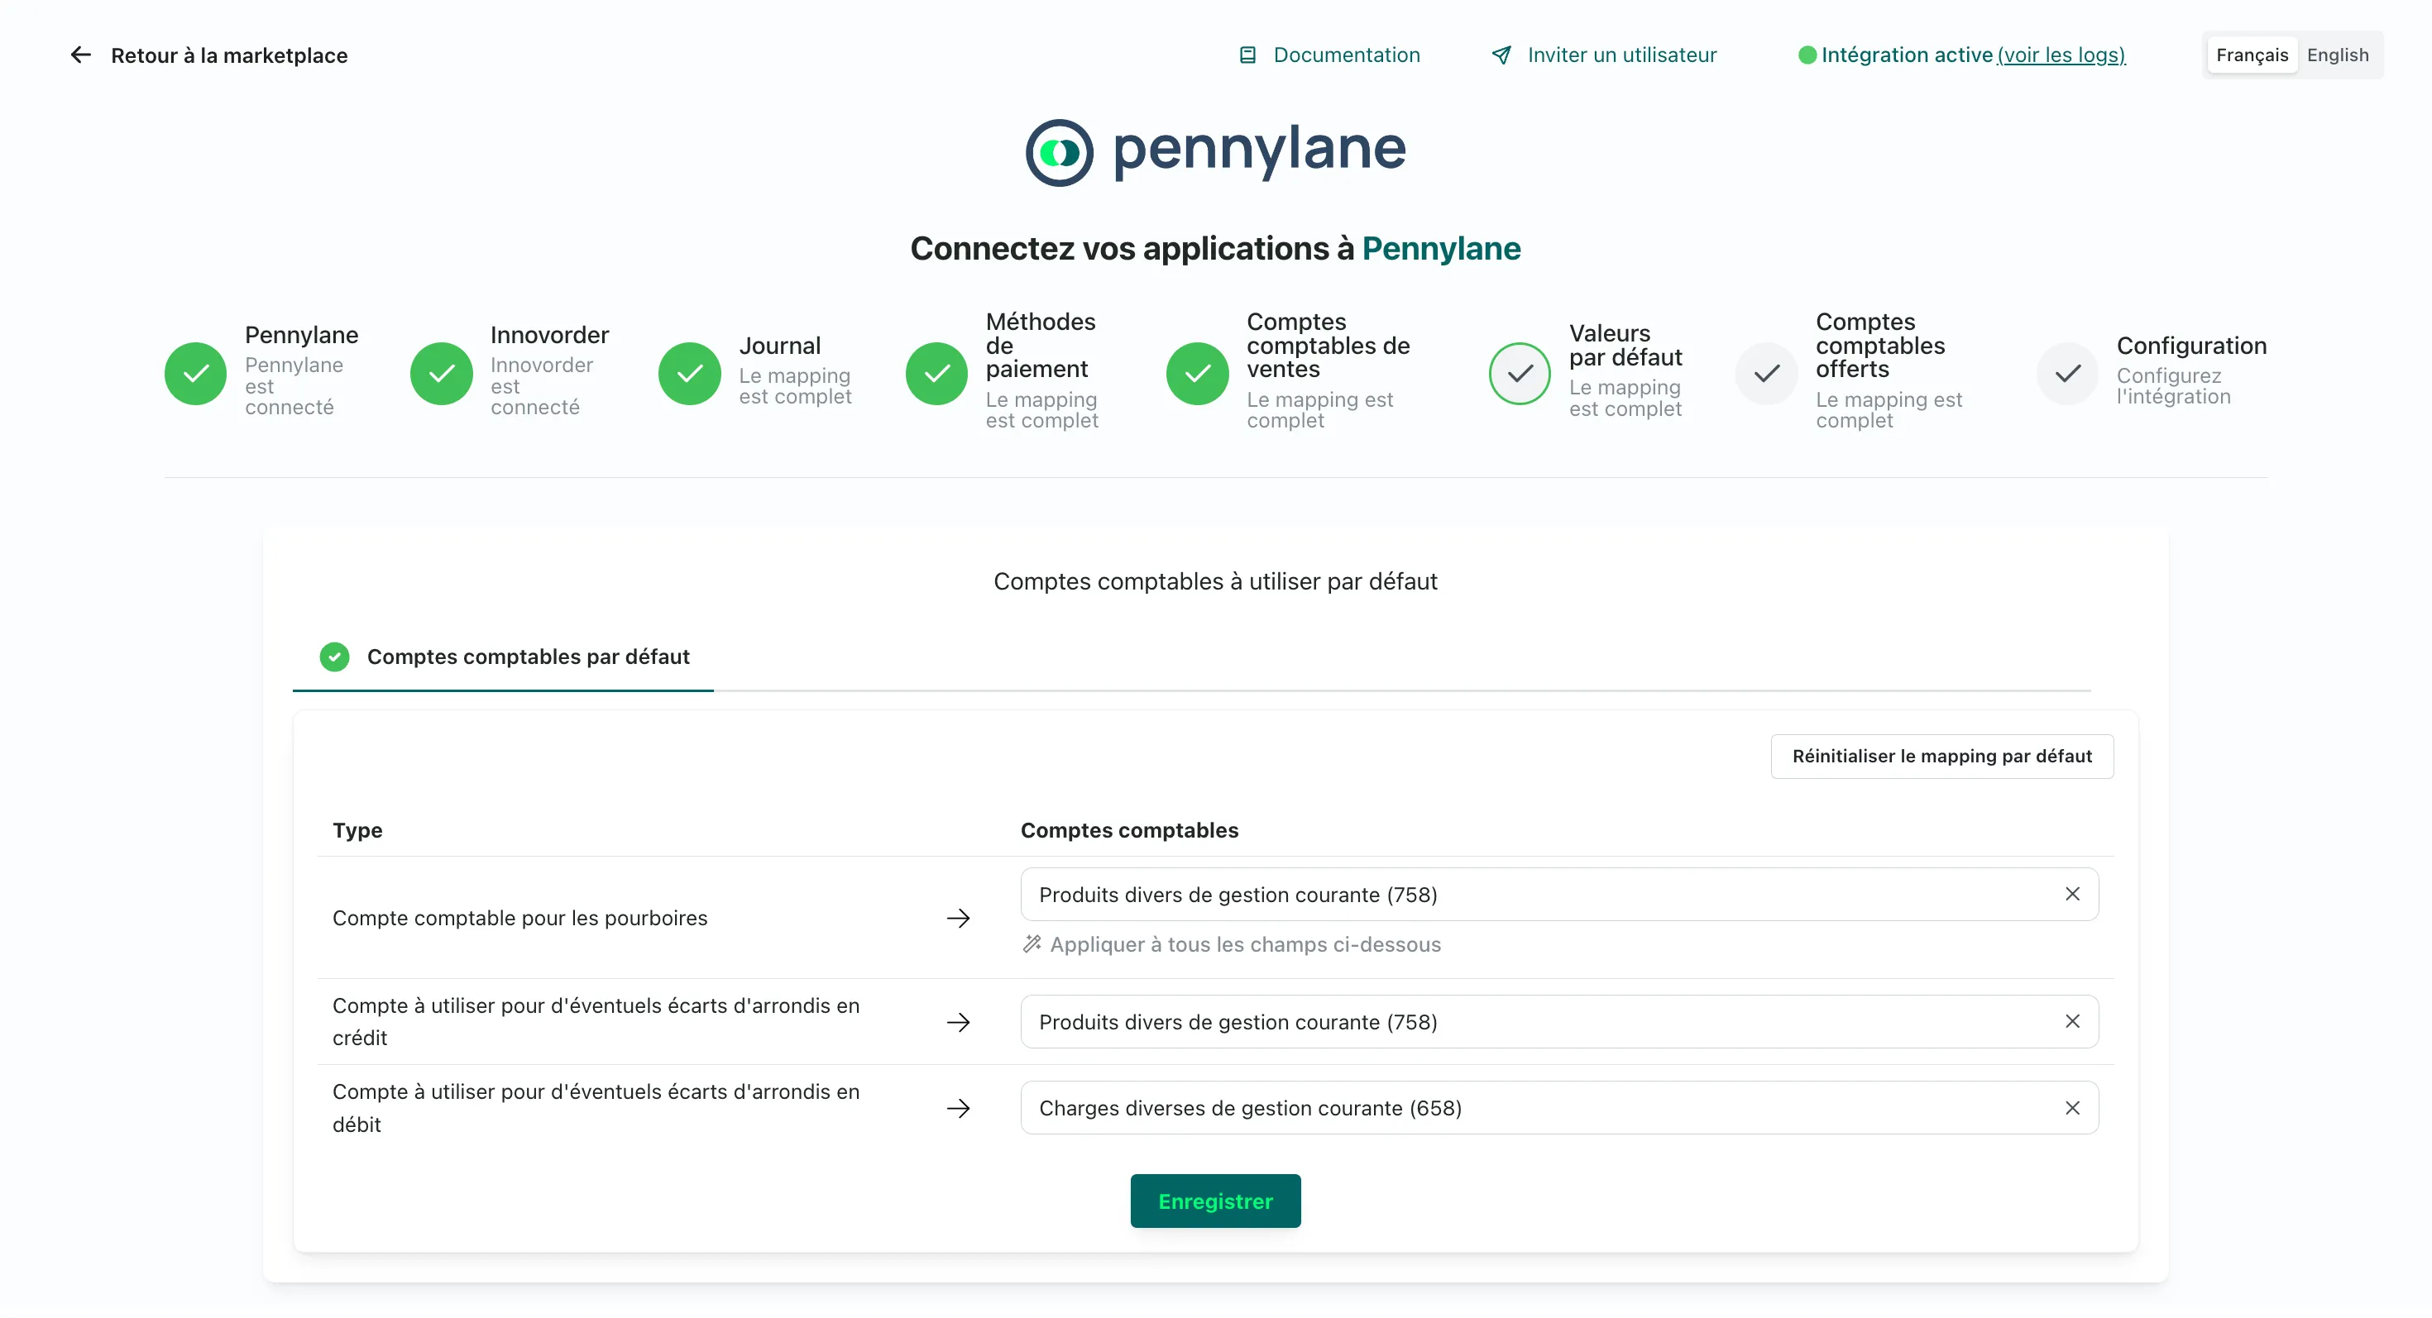Select Comptes comptables par défaut tab

[x=503, y=657]
